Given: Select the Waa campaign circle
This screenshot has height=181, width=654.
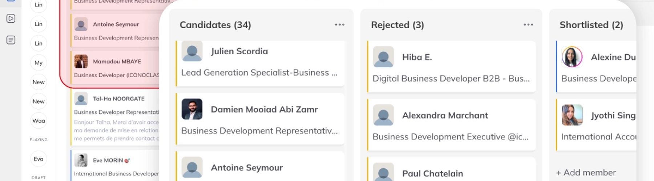Looking at the screenshot, I should click(x=39, y=121).
